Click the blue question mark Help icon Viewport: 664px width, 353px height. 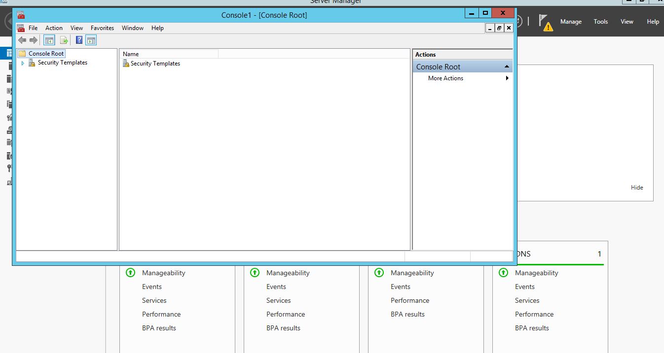click(x=79, y=40)
